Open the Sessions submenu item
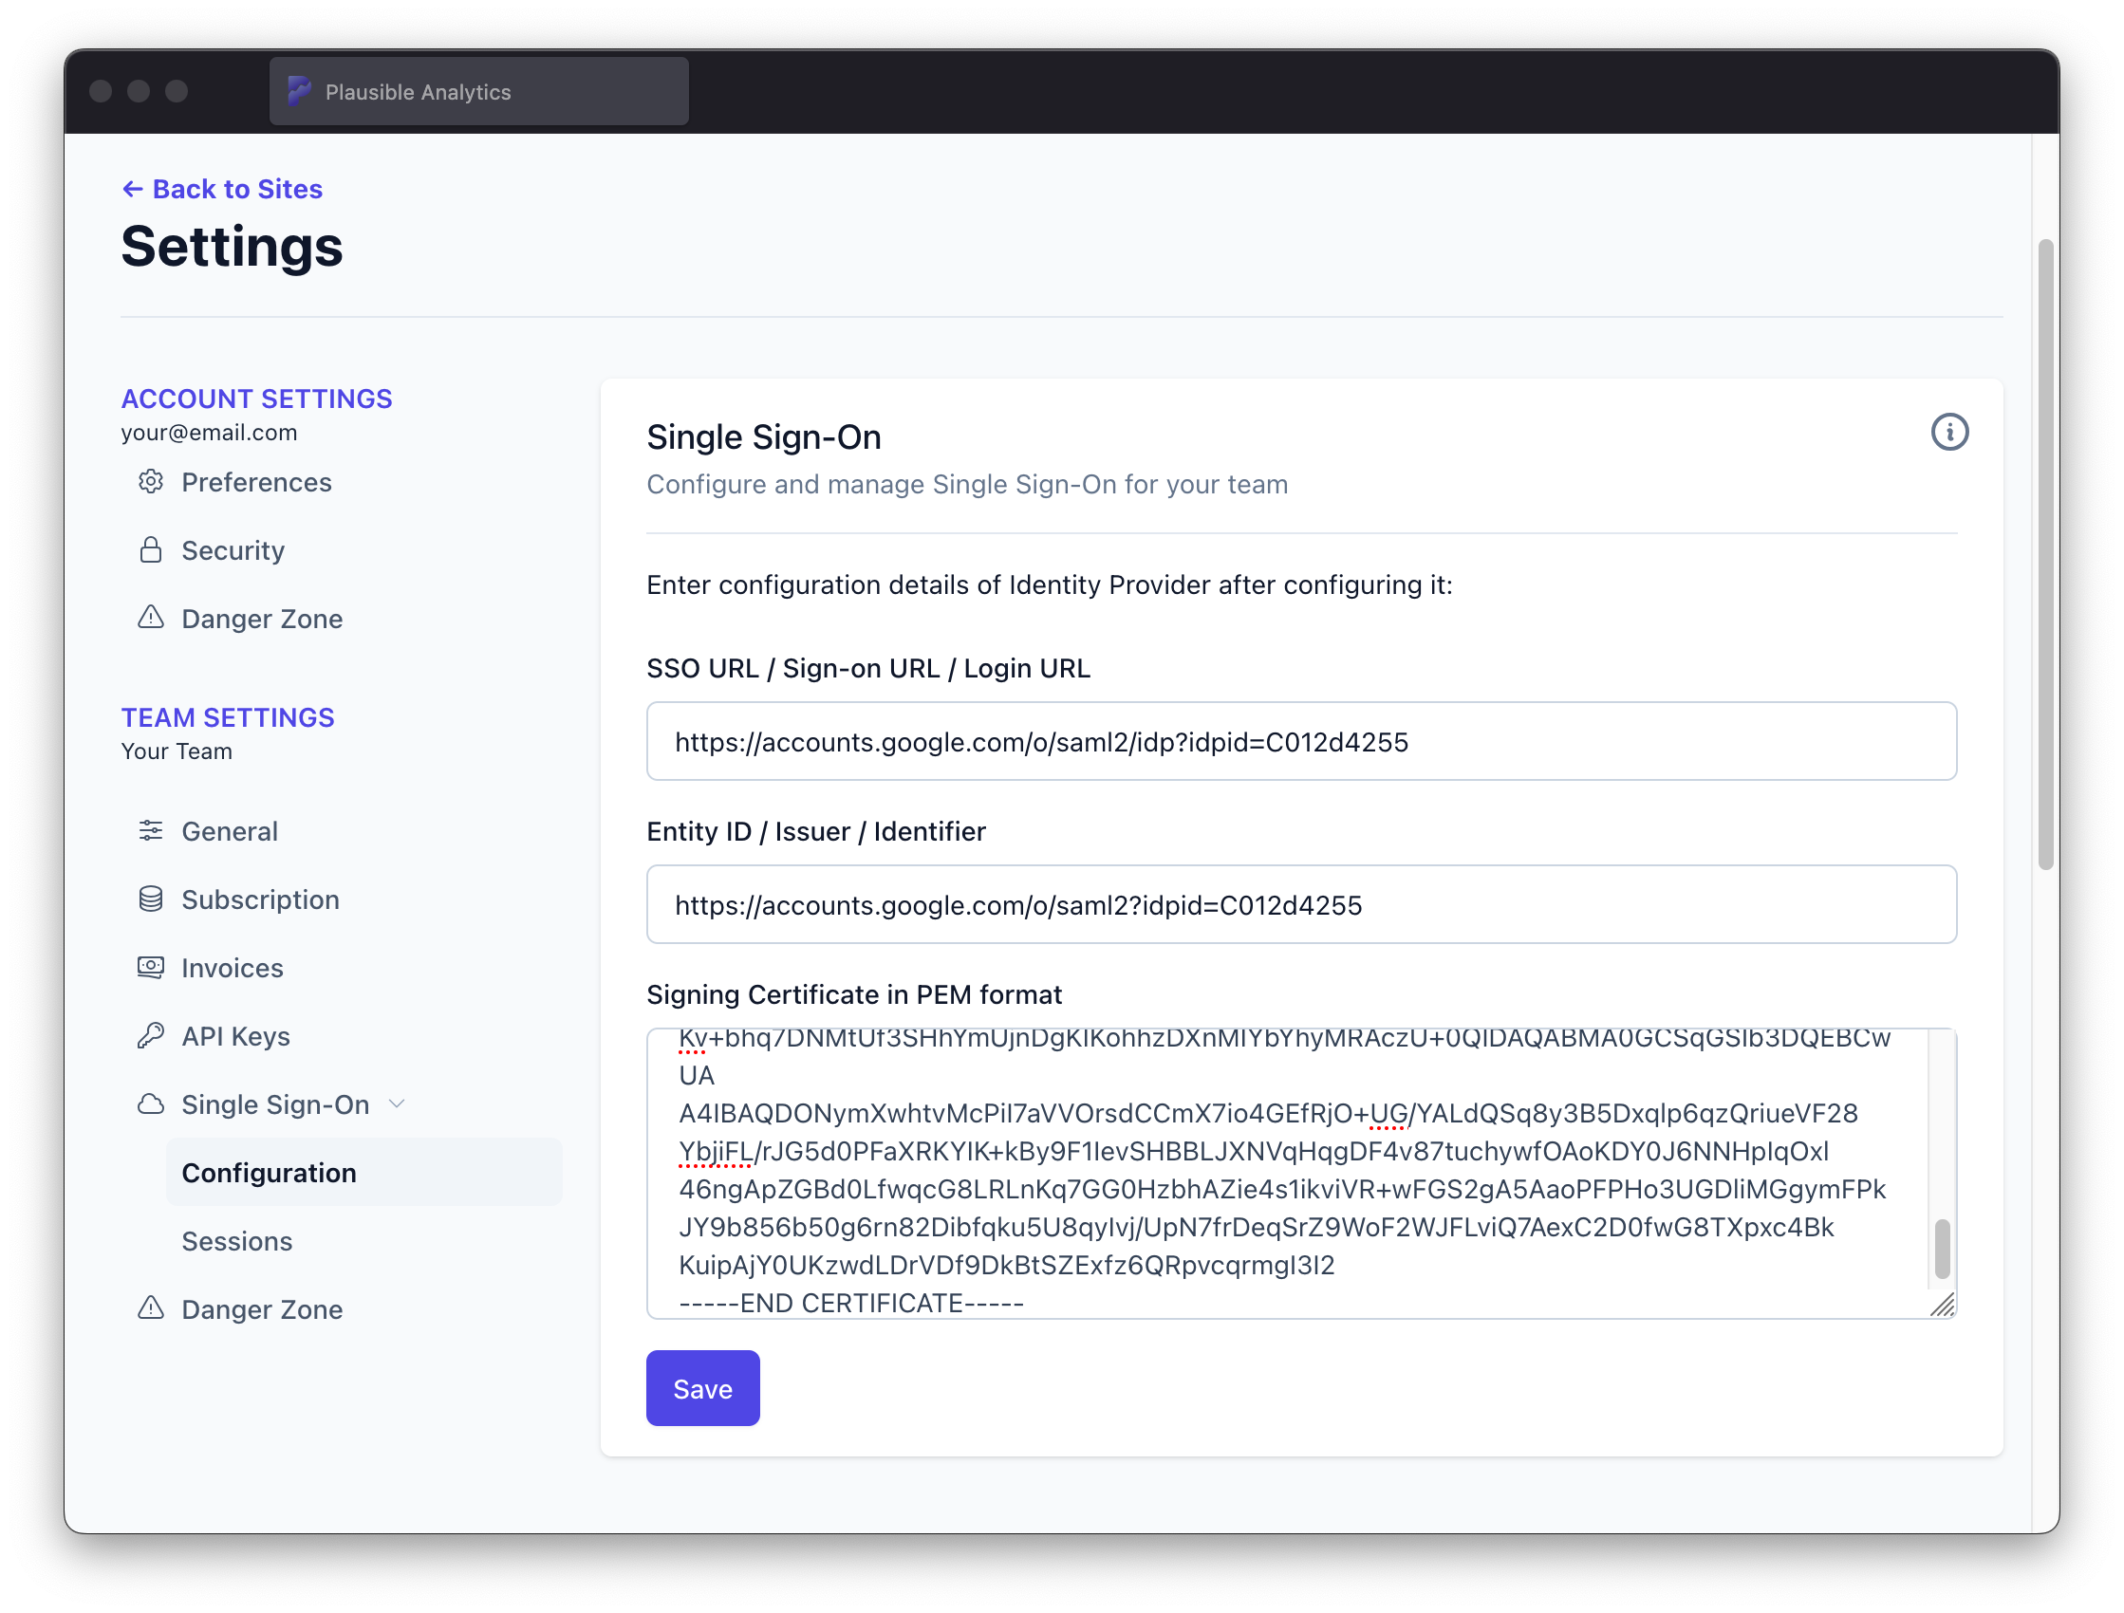Image resolution: width=2124 pixels, height=1613 pixels. pos(237,1240)
